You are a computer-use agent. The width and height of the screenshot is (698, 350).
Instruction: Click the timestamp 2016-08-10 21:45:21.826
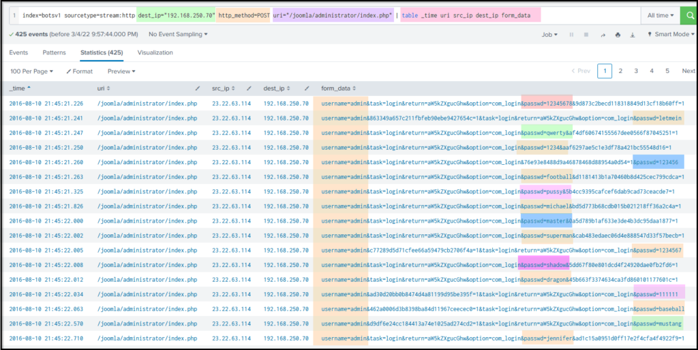tap(46, 206)
